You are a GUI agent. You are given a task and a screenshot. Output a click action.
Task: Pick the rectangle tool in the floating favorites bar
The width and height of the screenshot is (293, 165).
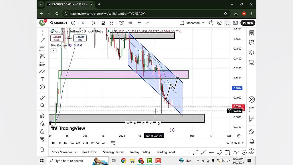coord(228,152)
